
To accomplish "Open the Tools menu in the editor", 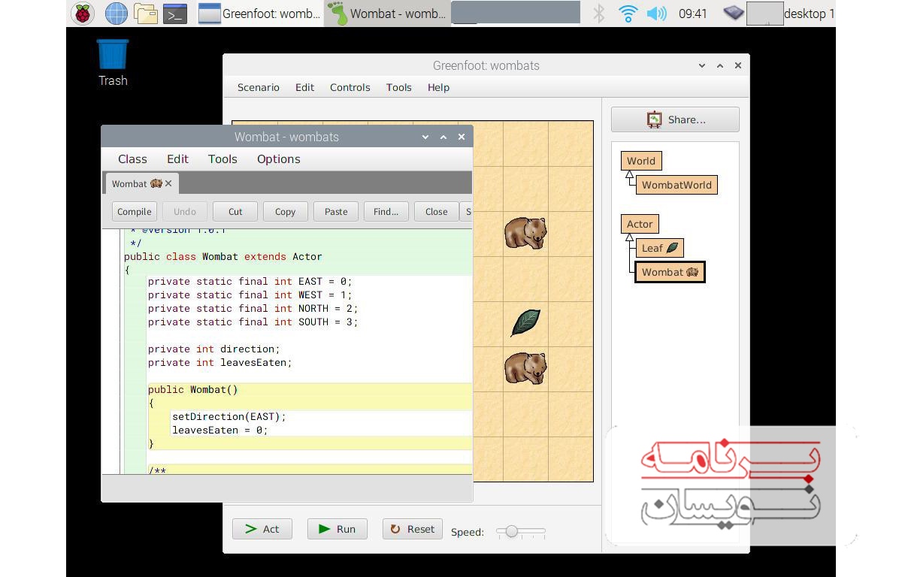I will (222, 159).
